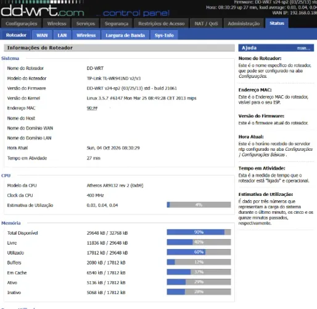Click the Total Disponível 90% bar
This screenshot has width=317, height=309.
pyautogui.click(x=199, y=232)
